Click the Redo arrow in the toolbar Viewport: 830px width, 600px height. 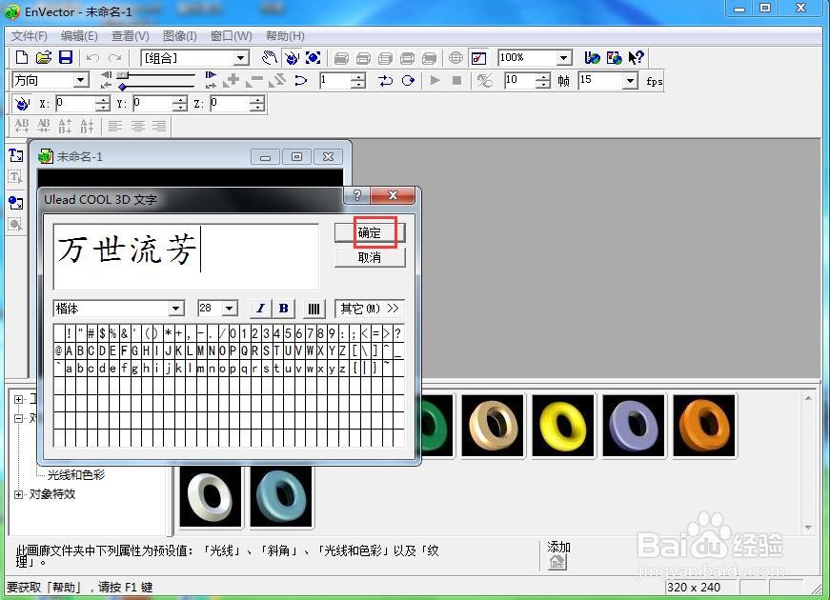[x=114, y=58]
